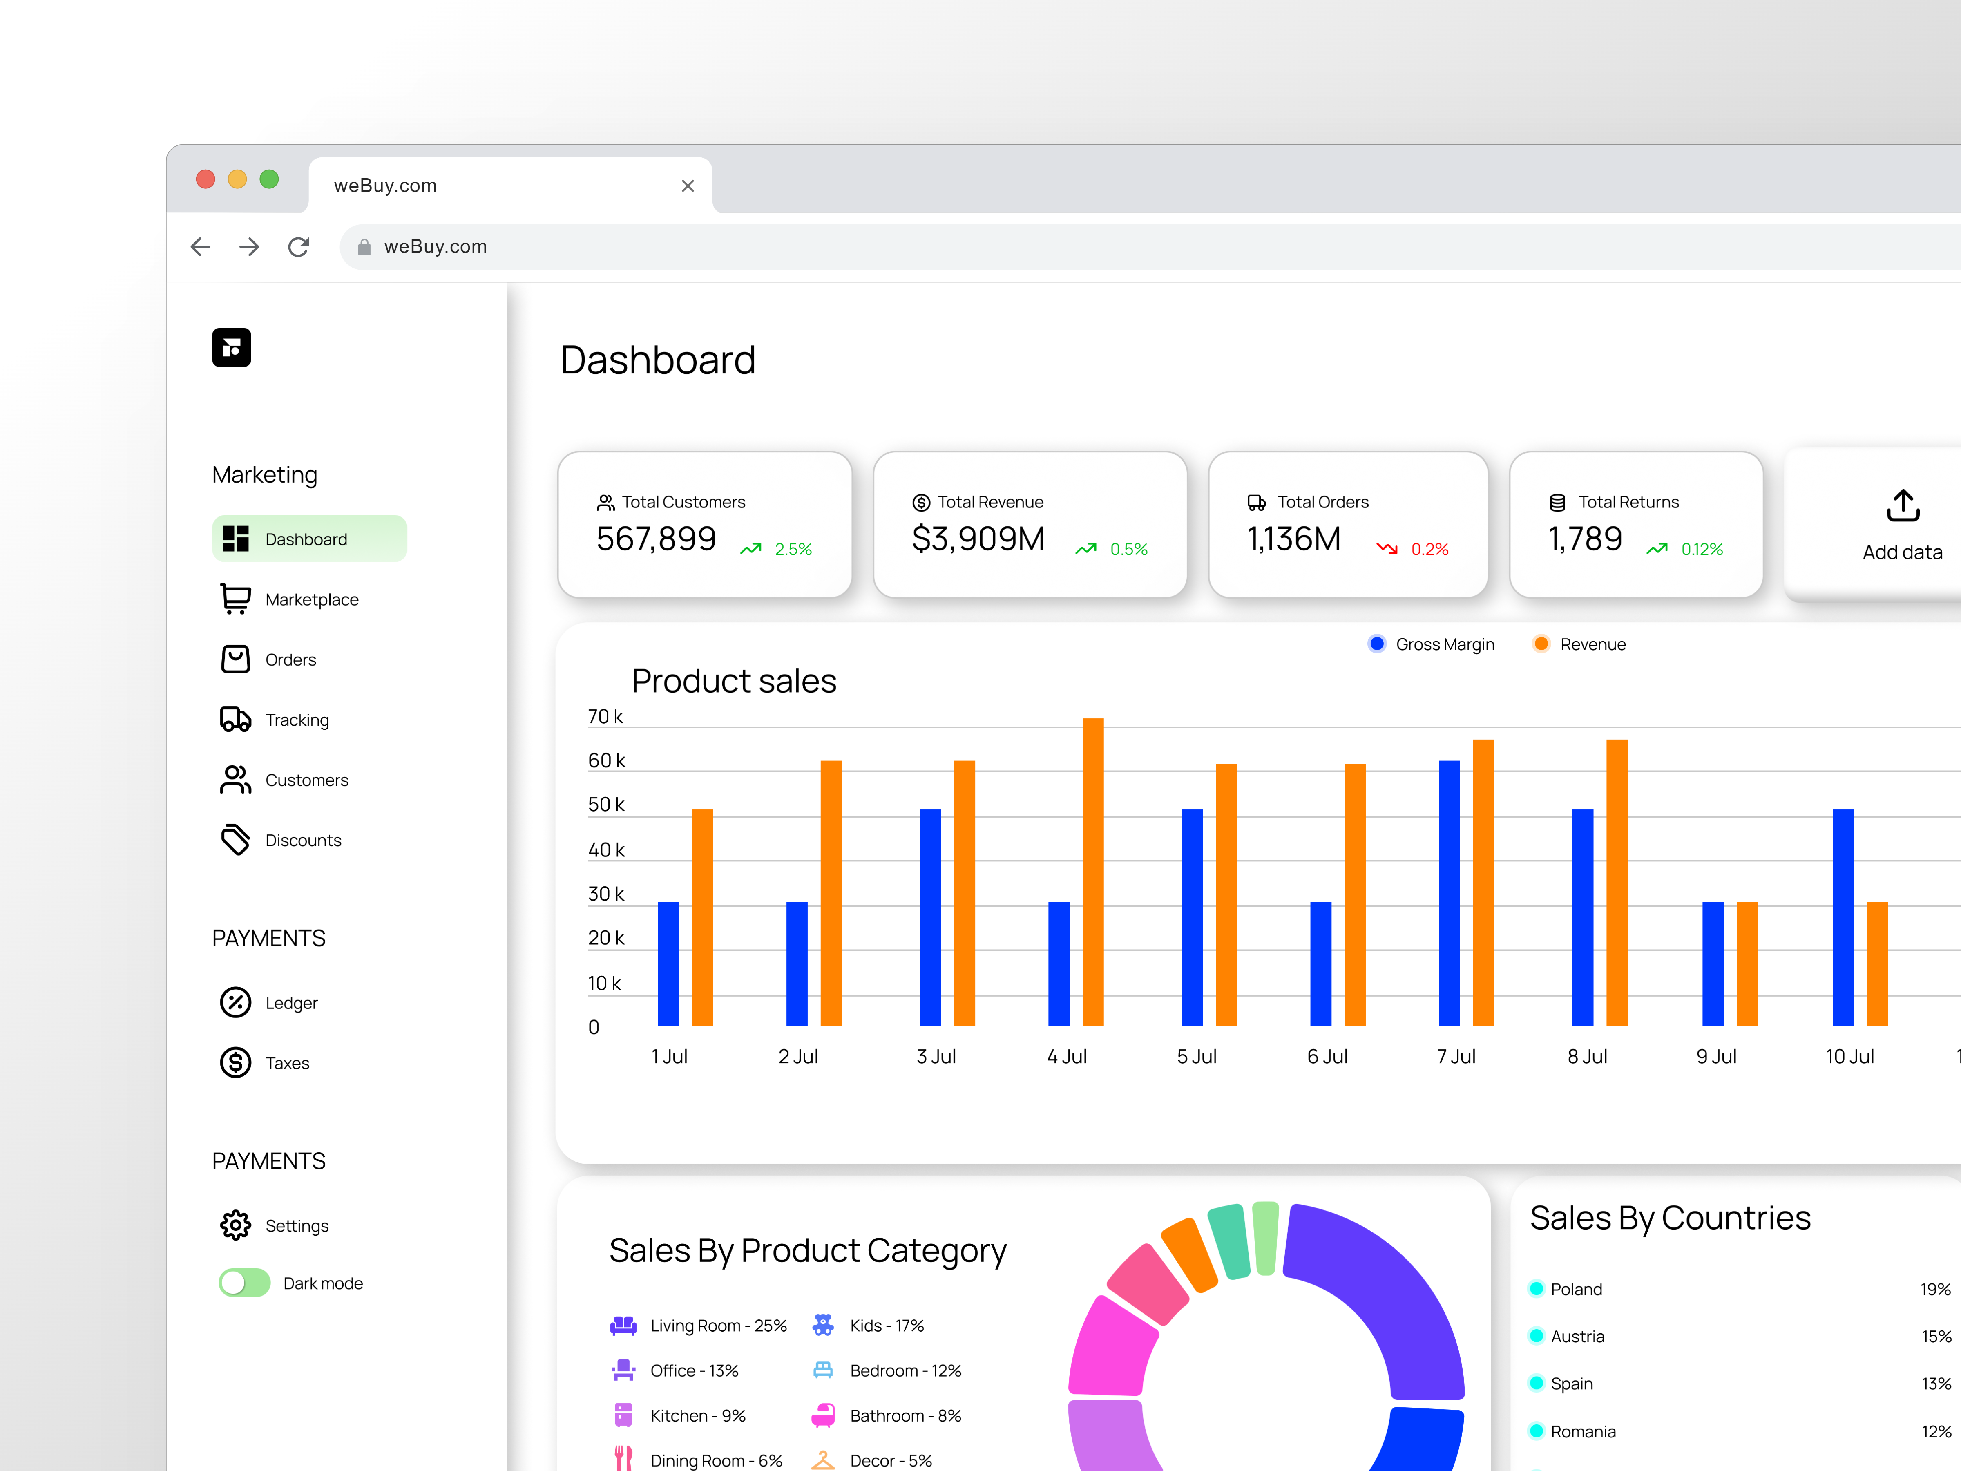1961x1471 pixels.
Task: Close the weBuy.com browser tab
Action: click(x=687, y=186)
